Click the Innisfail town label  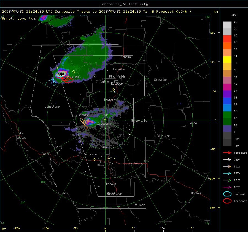tap(111, 100)
